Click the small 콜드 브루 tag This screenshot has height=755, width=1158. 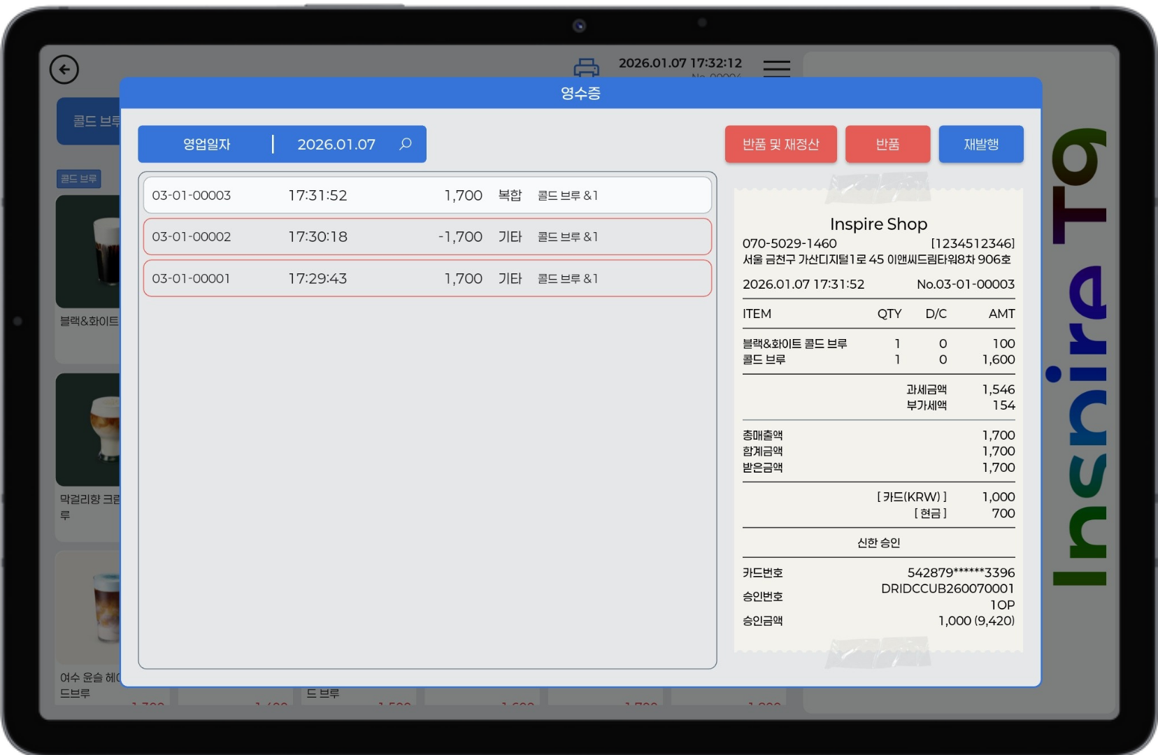click(x=78, y=179)
